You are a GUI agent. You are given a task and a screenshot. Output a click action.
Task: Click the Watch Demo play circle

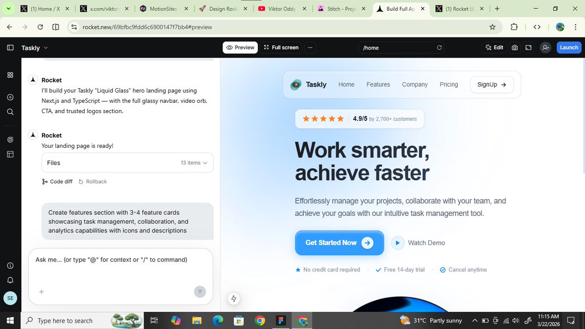pyautogui.click(x=398, y=243)
